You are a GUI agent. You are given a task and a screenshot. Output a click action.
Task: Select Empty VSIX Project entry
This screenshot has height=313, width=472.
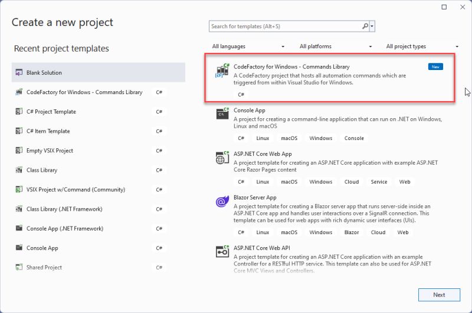click(x=99, y=151)
